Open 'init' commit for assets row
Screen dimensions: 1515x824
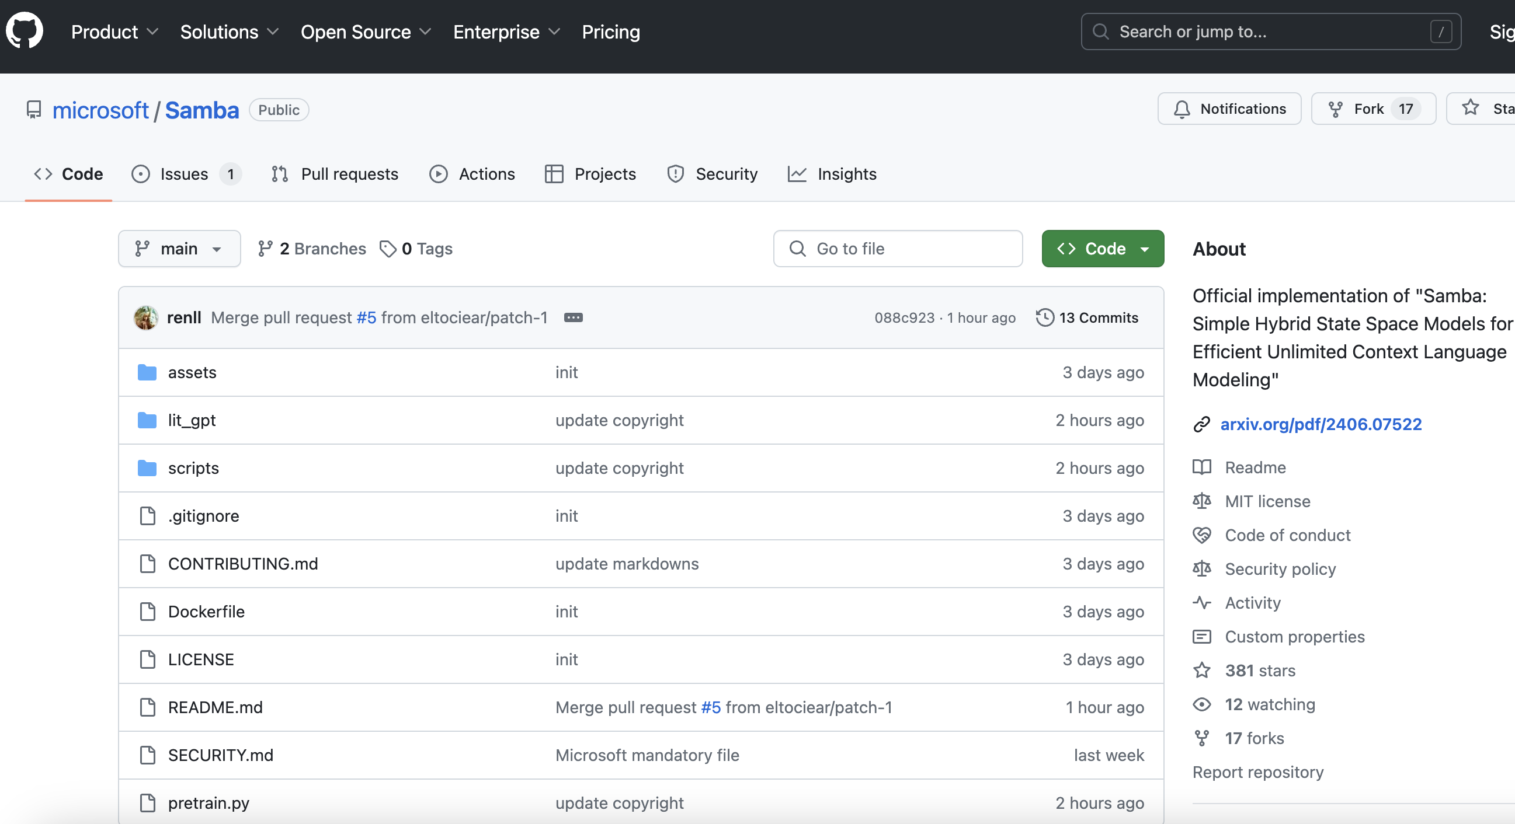point(567,372)
